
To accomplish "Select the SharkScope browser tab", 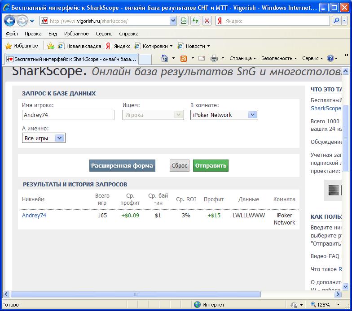I will point(71,59).
